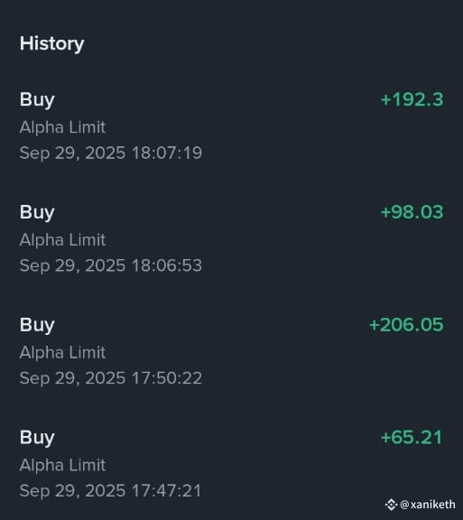Open the Buy order from 17:50:22
The width and height of the screenshot is (463, 520).
tap(231, 351)
